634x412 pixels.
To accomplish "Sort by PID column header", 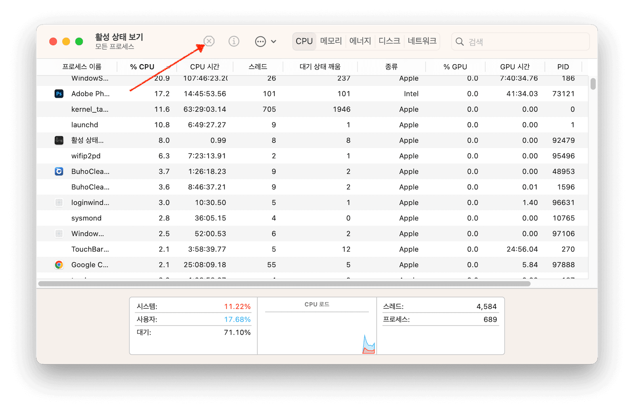I will [563, 67].
